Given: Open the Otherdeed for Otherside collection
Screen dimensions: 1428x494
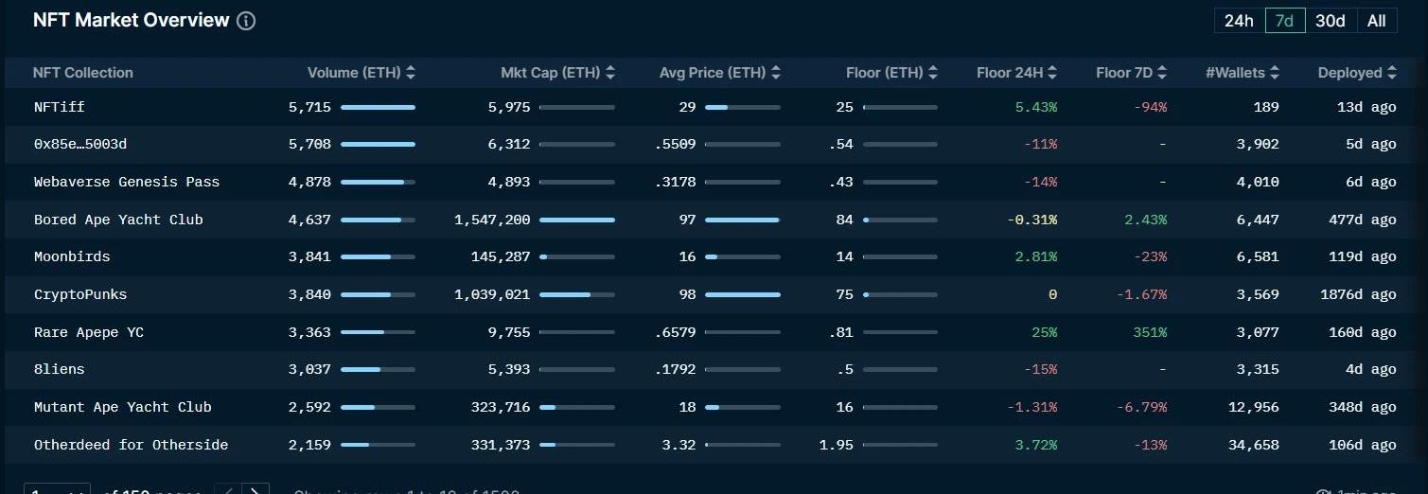Looking at the screenshot, I should tap(131, 445).
